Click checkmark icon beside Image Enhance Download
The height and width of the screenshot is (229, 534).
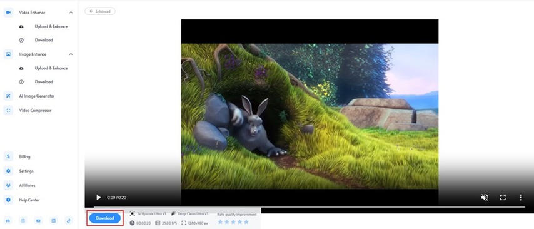coord(21,82)
